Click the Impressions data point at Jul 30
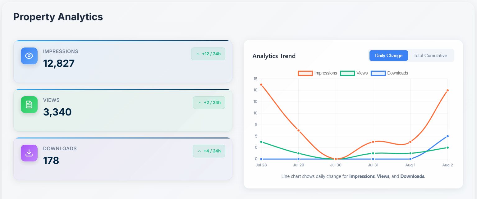The width and height of the screenshot is (477, 199). [x=336, y=159]
